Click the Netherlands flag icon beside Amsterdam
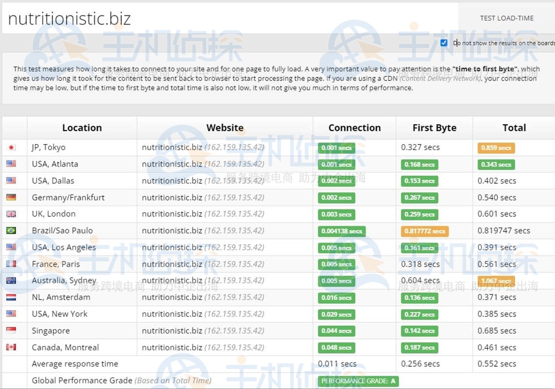 click(x=11, y=297)
